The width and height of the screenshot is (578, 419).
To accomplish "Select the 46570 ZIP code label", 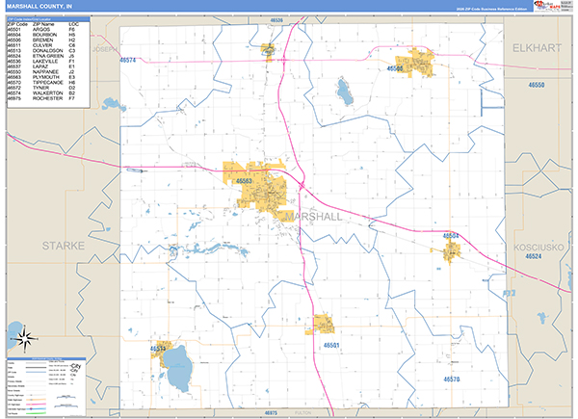I will [453, 380].
